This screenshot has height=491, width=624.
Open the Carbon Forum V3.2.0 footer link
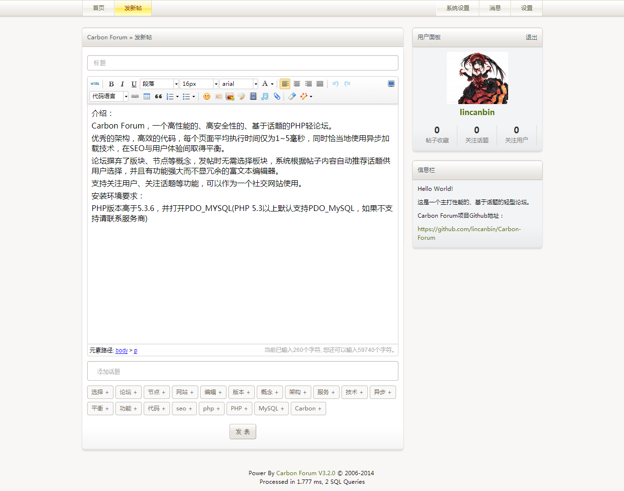[306, 473]
